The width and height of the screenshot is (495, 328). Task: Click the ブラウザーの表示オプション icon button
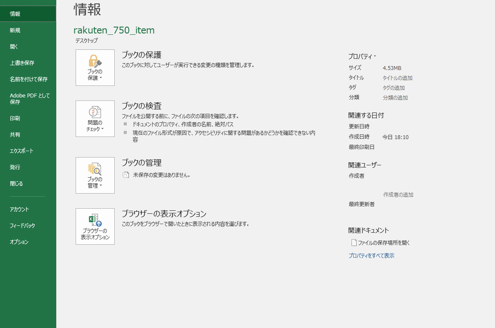95,226
